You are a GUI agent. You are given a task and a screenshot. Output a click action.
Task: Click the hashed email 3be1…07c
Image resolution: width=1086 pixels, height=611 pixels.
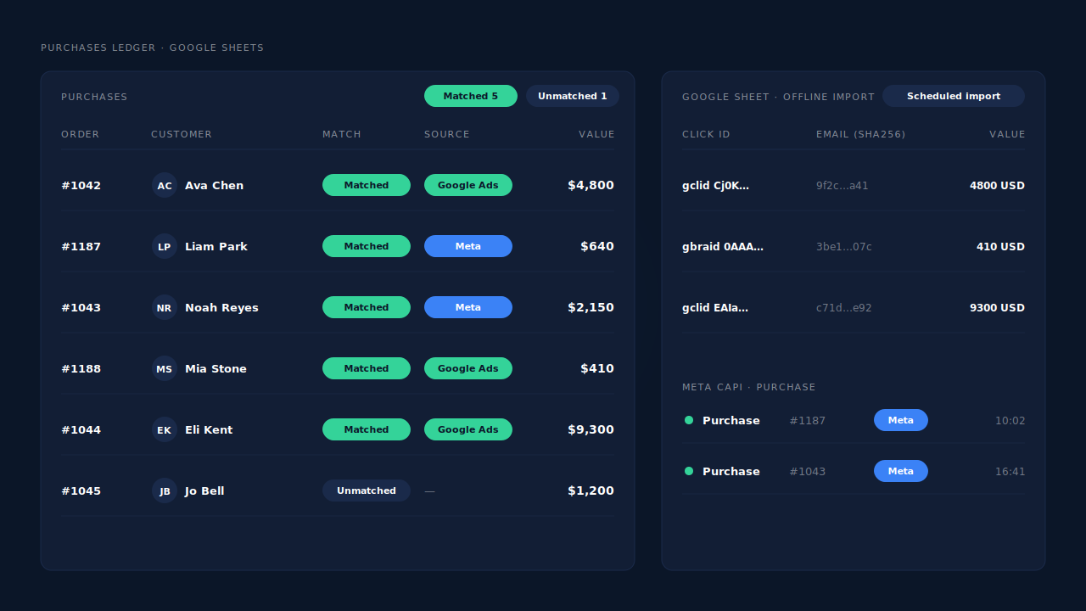coord(843,246)
